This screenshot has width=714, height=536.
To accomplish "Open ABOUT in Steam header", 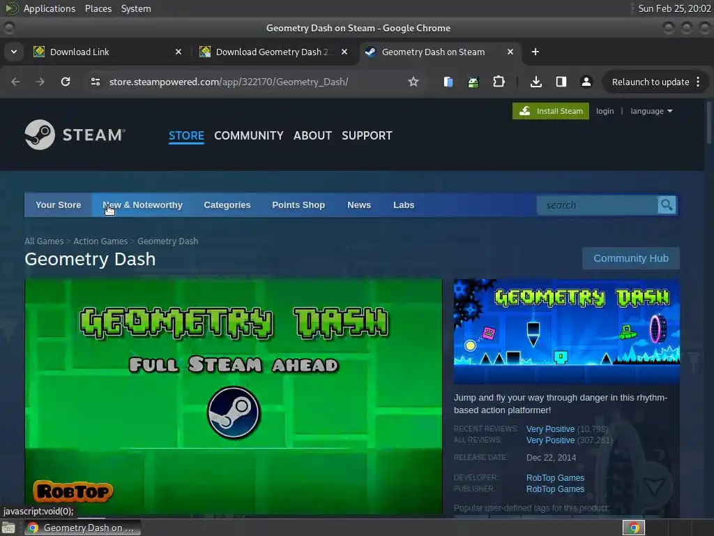I will [x=312, y=136].
